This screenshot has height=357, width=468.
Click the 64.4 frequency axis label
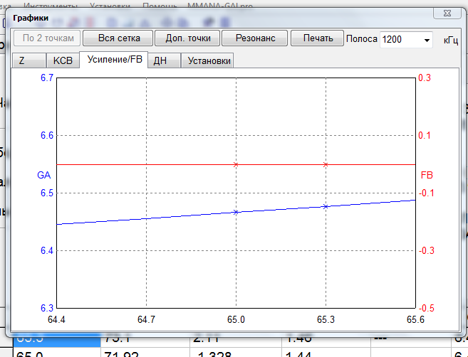tap(56, 319)
